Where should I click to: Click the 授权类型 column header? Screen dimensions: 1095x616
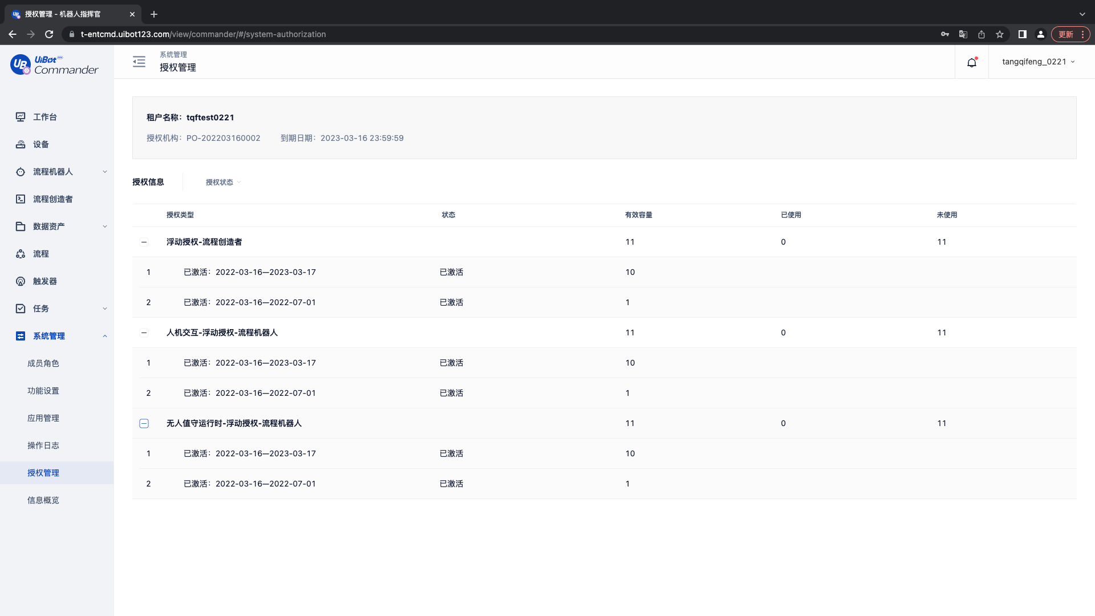[180, 215]
